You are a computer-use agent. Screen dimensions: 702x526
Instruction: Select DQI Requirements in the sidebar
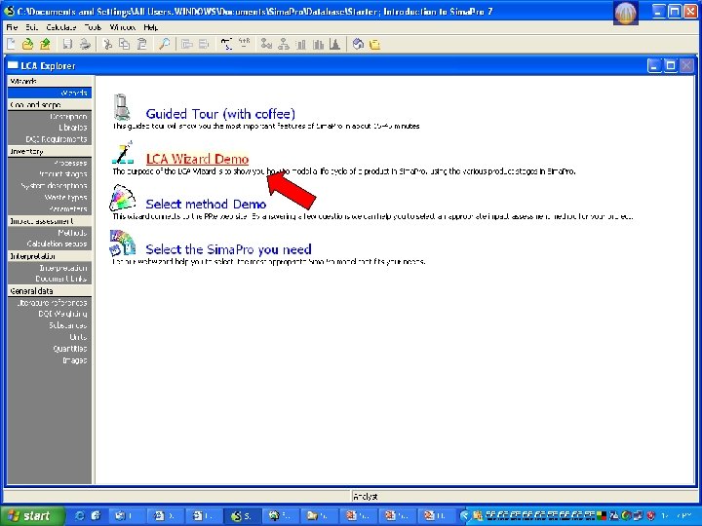pyautogui.click(x=57, y=139)
